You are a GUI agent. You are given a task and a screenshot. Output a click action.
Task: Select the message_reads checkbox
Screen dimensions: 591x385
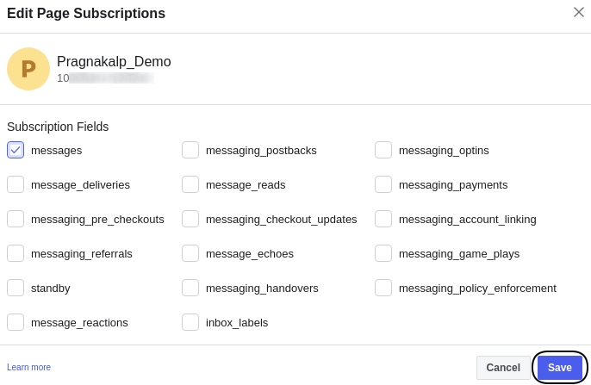[190, 184]
